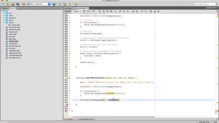Screen dimensions: 219x123
Task: Switch to the History view button
Action: click(x=76, y=11)
